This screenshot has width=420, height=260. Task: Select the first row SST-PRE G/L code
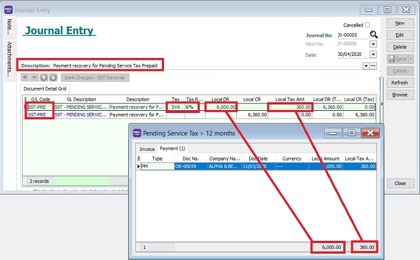[x=40, y=107]
